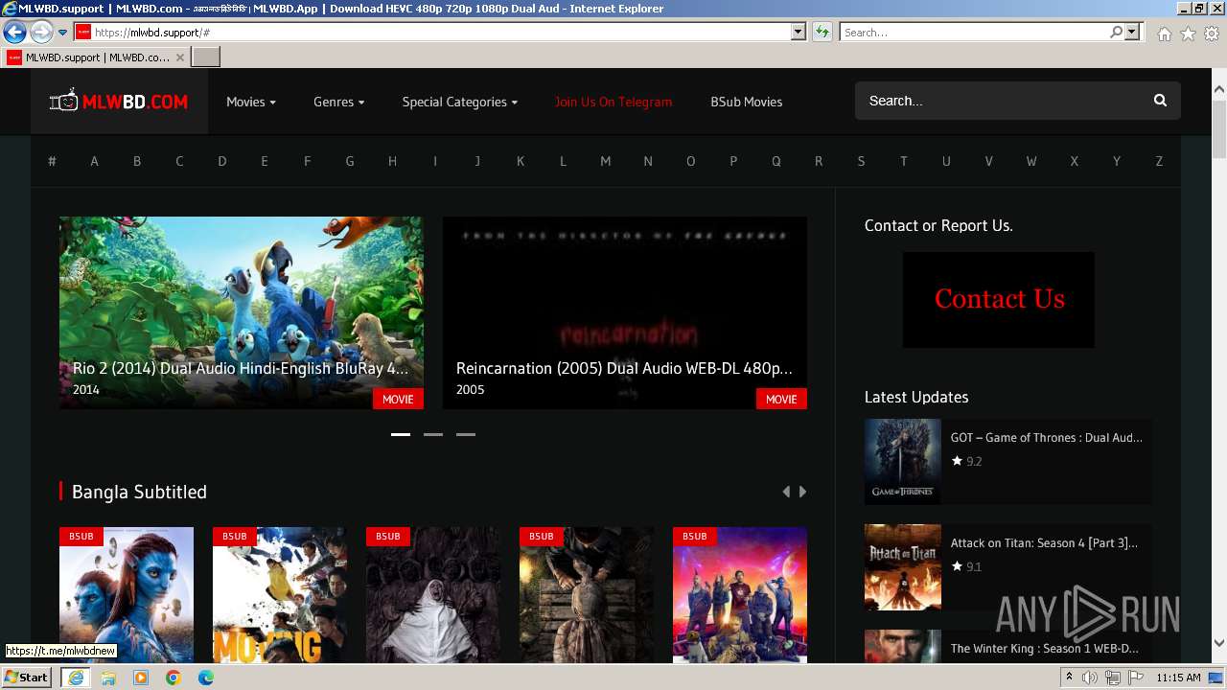Click the Bangla Subtitled previous arrow
Viewport: 1227px width, 690px height.
(x=786, y=492)
